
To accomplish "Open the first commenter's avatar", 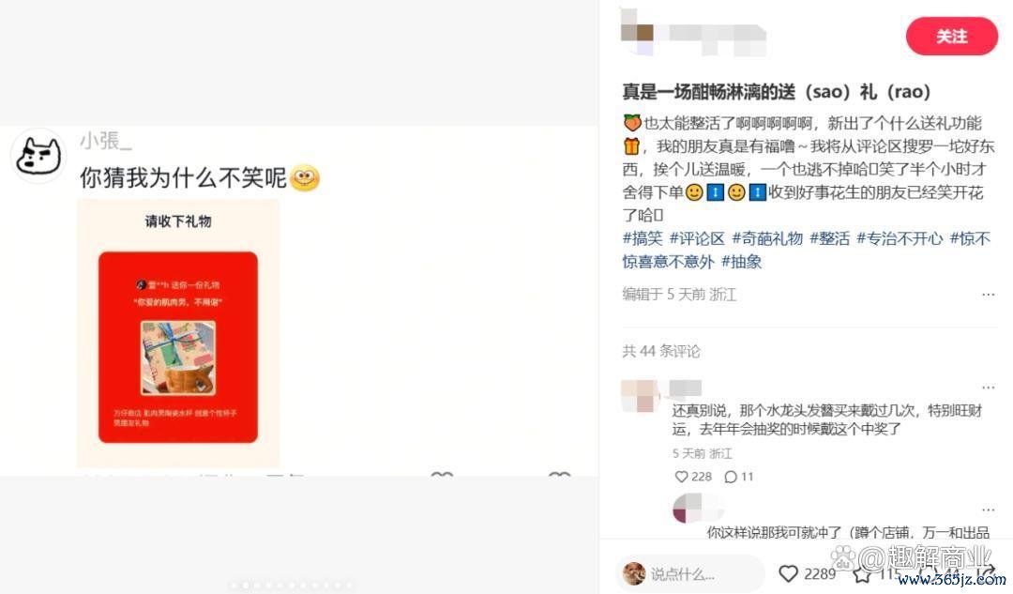I will pos(640,396).
